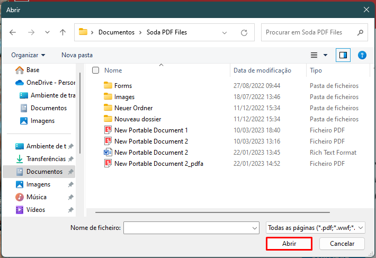
Task: Click the navigation pane vertical scrollbar
Action: [80, 113]
